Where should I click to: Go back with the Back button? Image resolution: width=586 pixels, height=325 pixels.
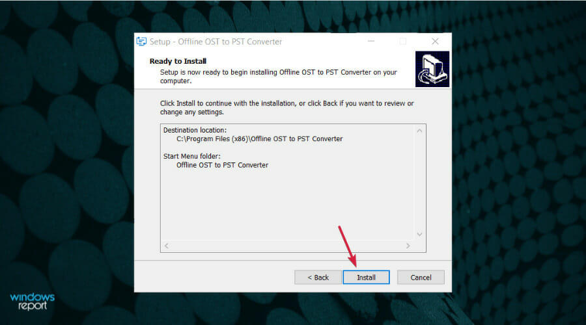318,278
